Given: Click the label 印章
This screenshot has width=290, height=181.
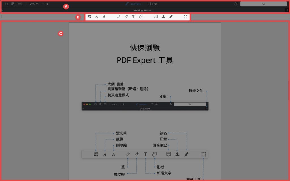Looking at the screenshot, I should click(163, 139).
